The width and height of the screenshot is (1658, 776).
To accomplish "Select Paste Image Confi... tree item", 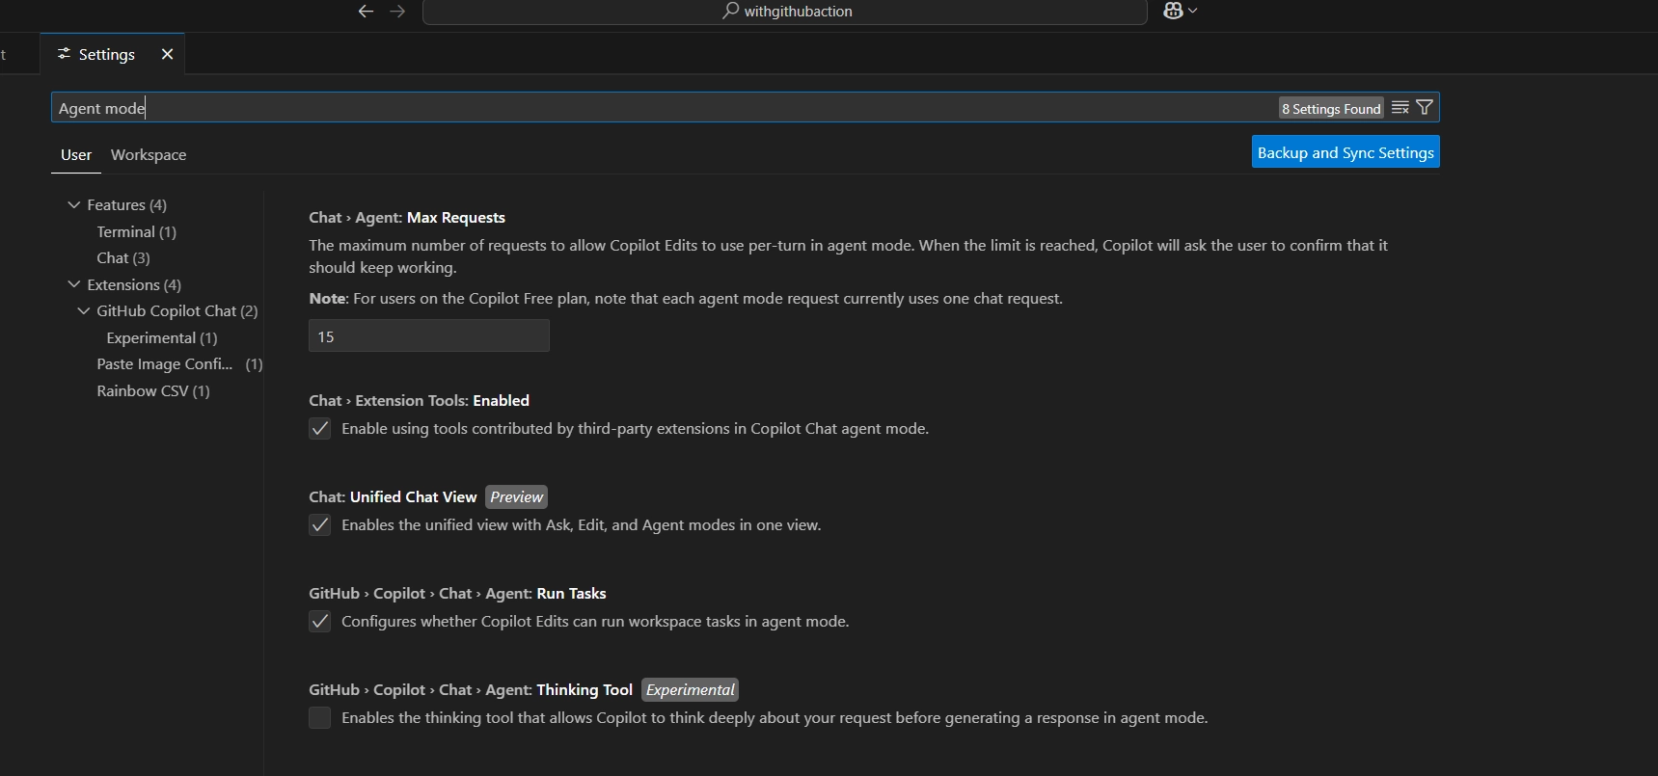I will point(179,364).
